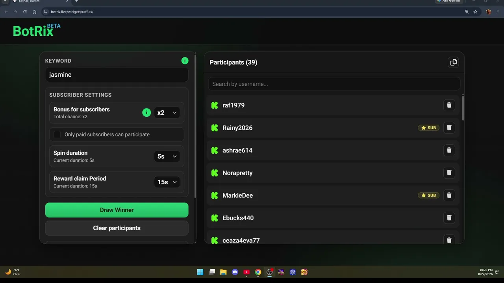The image size is (504, 283).
Task: Click Clear participants
Action: 117,228
